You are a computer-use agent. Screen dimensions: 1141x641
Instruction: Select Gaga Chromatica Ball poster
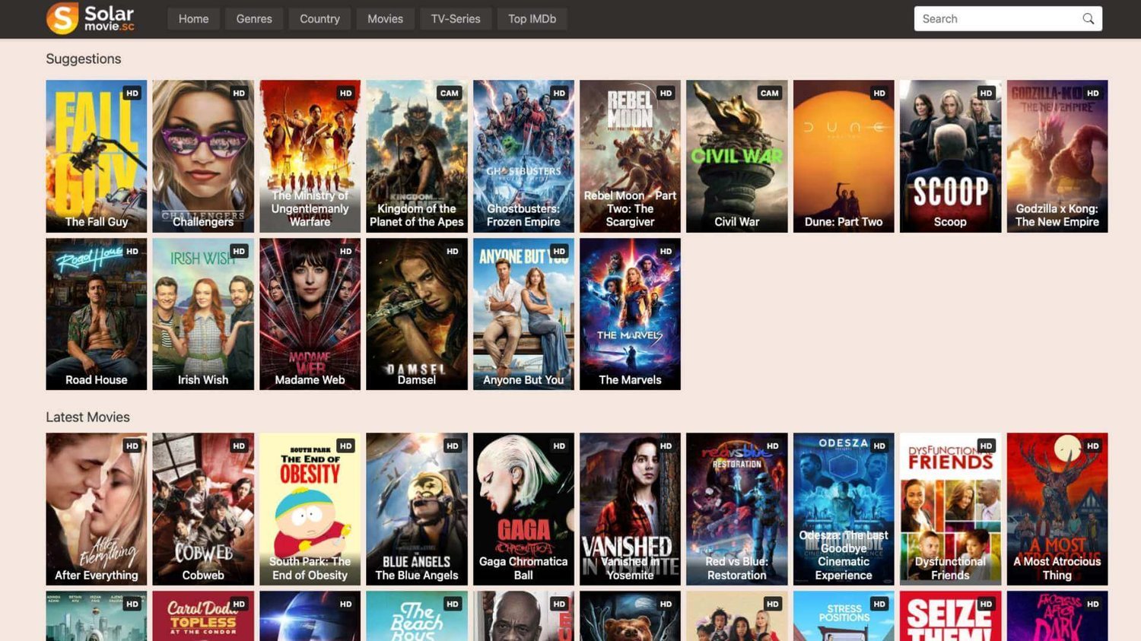pos(523,509)
